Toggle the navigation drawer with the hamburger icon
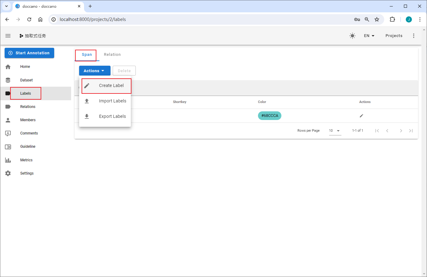Viewport: 427px width, 277px height. tap(8, 35)
